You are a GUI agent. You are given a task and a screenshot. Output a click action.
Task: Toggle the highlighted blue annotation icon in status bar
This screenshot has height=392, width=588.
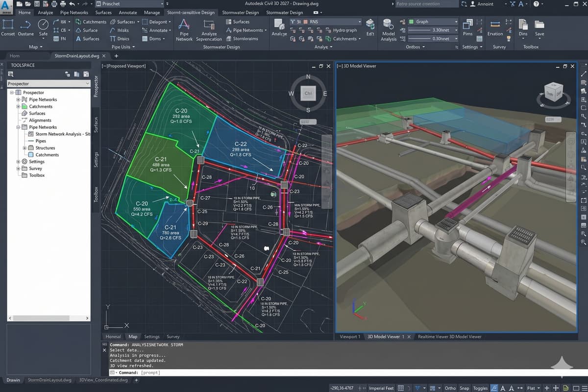[x=494, y=388]
